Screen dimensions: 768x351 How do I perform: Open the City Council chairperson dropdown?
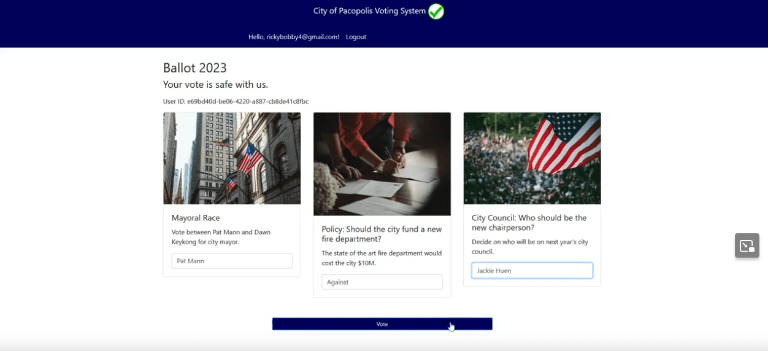coord(532,271)
